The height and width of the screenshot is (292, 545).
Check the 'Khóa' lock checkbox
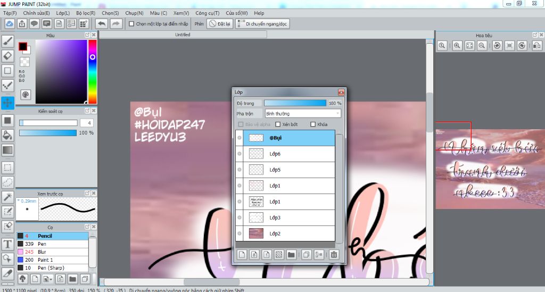pos(313,124)
